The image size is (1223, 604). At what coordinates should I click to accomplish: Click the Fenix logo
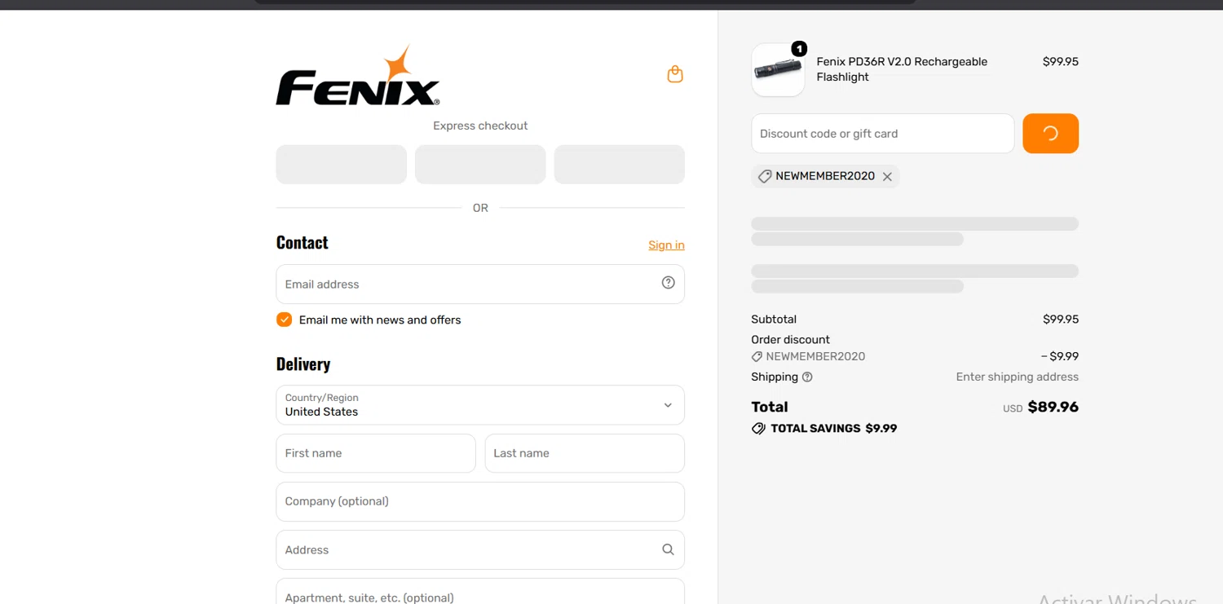tap(358, 76)
